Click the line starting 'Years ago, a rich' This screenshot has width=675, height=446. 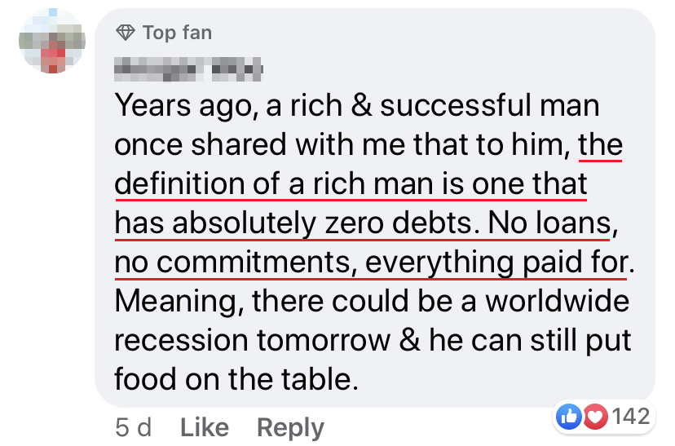[356, 106]
